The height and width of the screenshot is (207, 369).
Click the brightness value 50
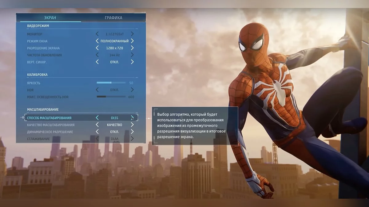tap(131, 83)
